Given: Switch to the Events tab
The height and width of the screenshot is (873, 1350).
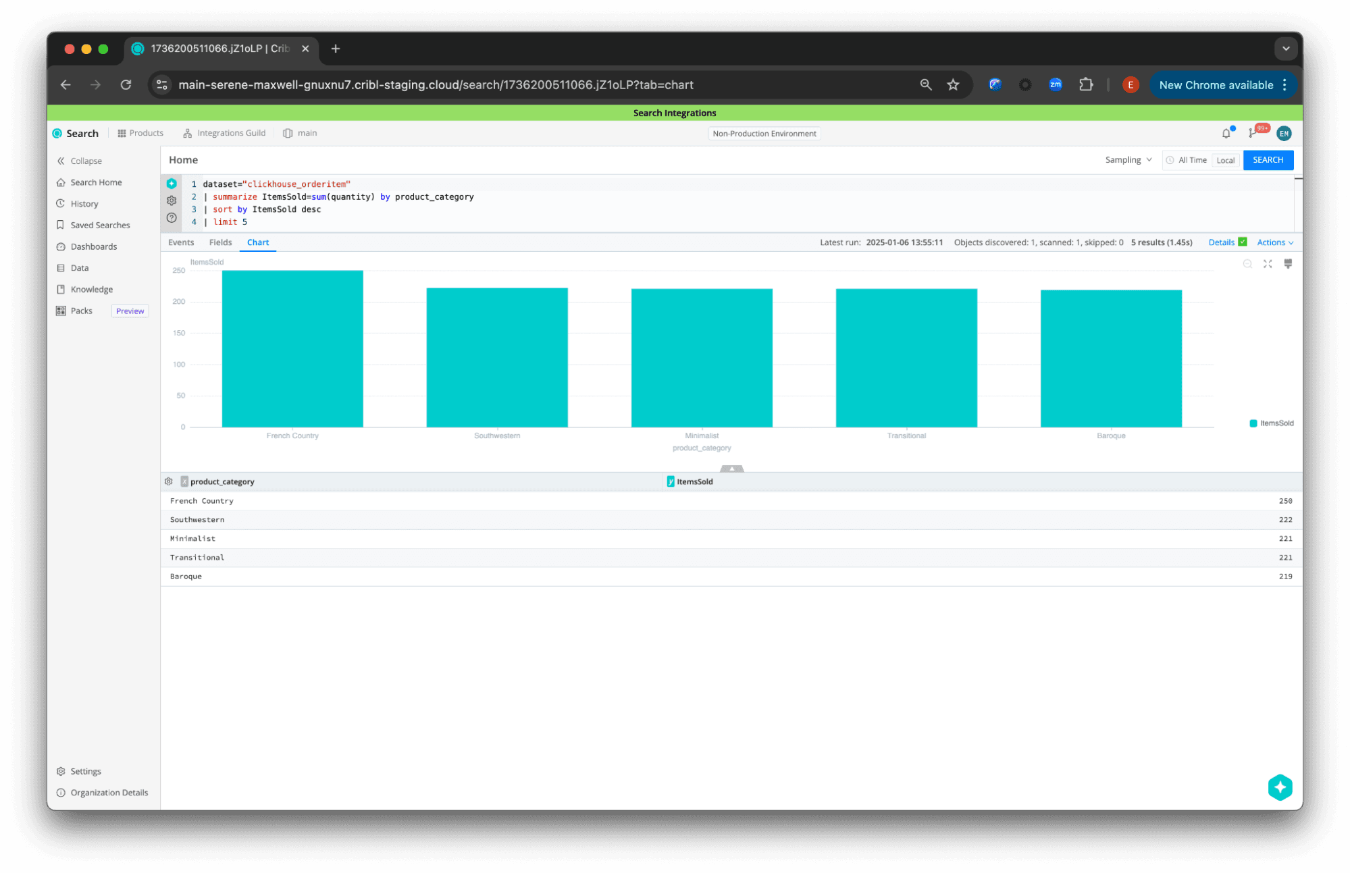Looking at the screenshot, I should pos(181,242).
